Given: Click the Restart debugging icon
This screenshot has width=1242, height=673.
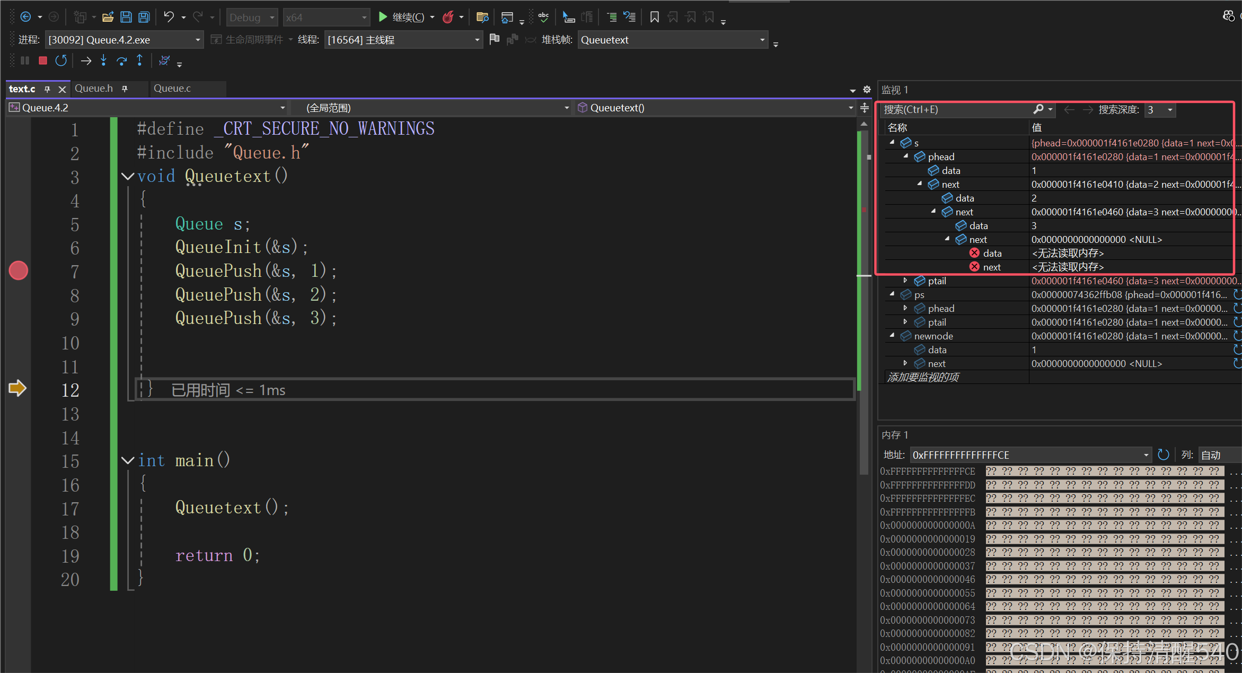Looking at the screenshot, I should (x=61, y=60).
